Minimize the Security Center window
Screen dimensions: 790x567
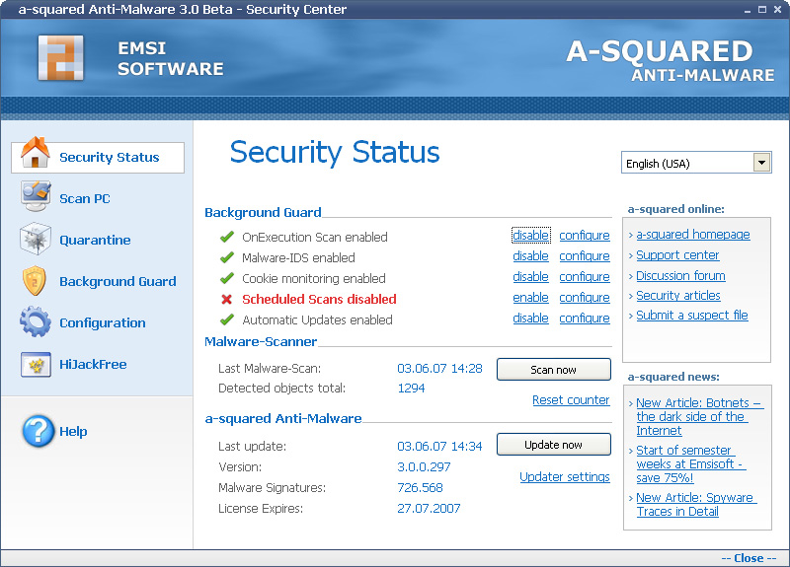point(748,10)
